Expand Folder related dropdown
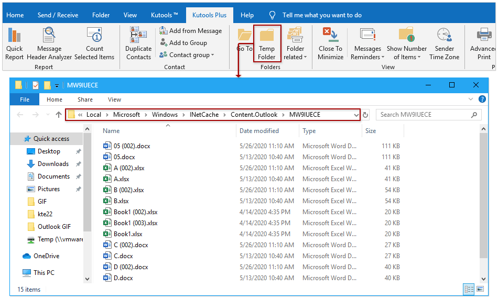Screen dimensions: 498x299 [295, 44]
